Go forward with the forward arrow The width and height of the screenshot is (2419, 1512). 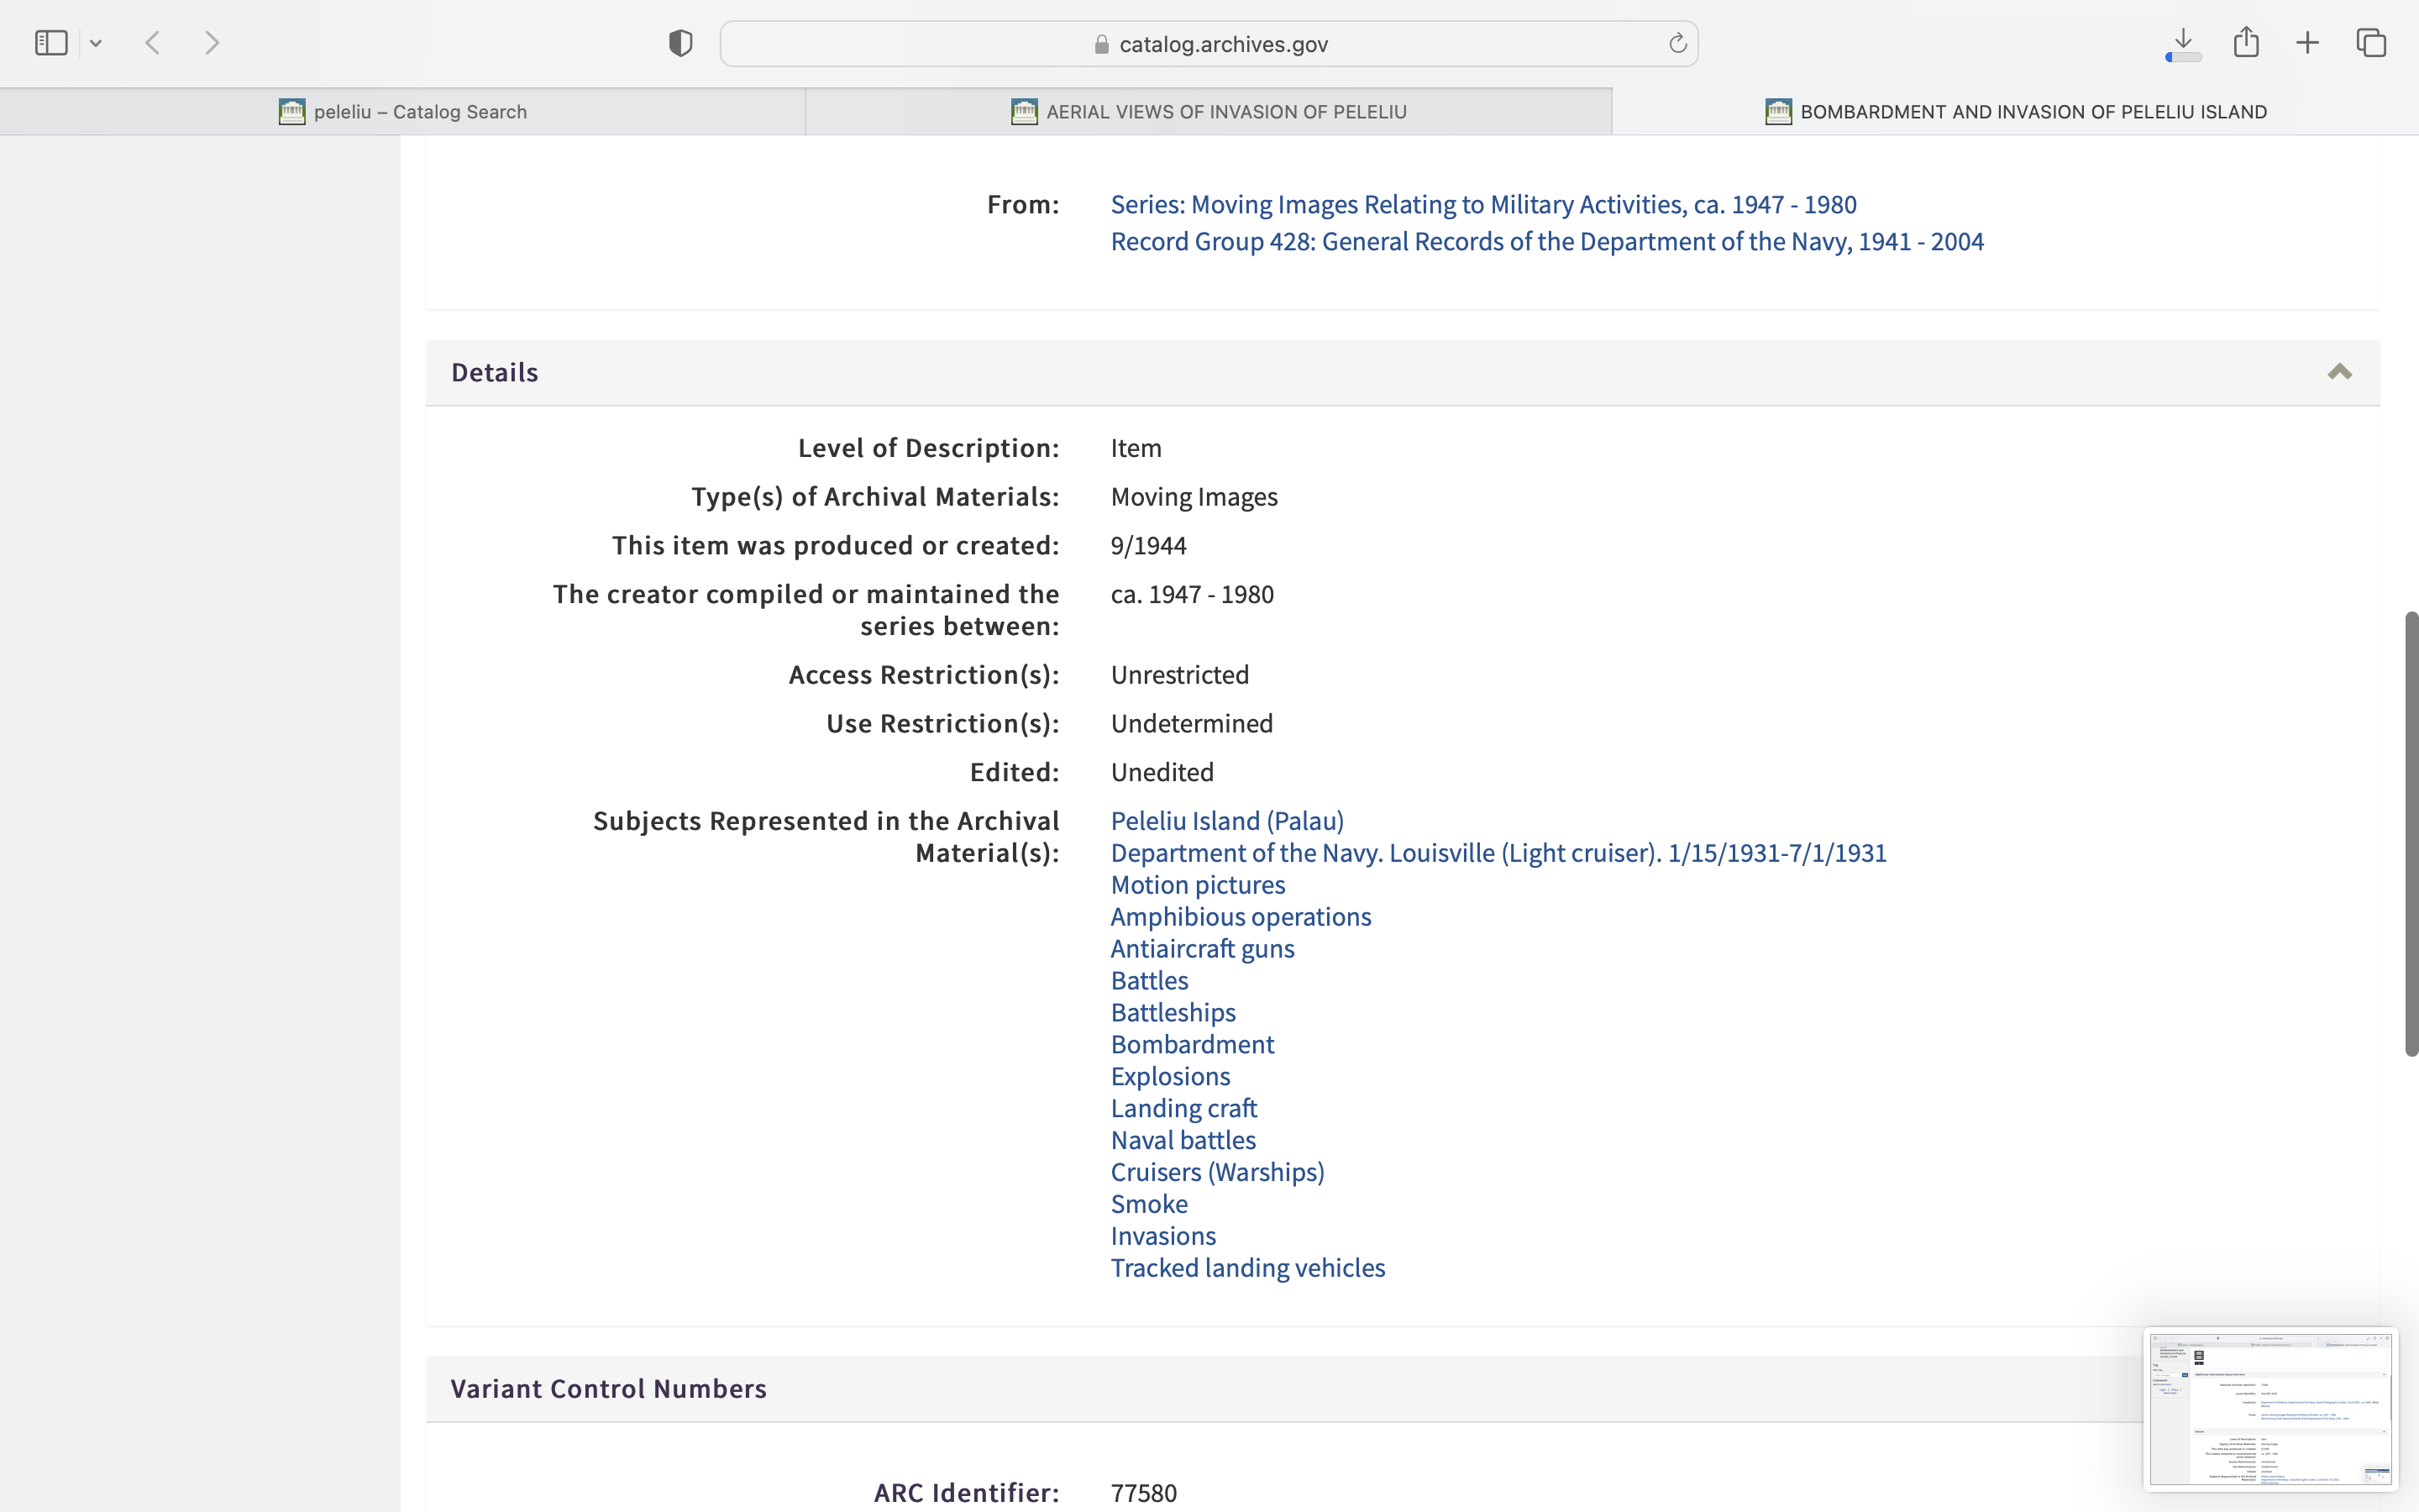pyautogui.click(x=212, y=43)
